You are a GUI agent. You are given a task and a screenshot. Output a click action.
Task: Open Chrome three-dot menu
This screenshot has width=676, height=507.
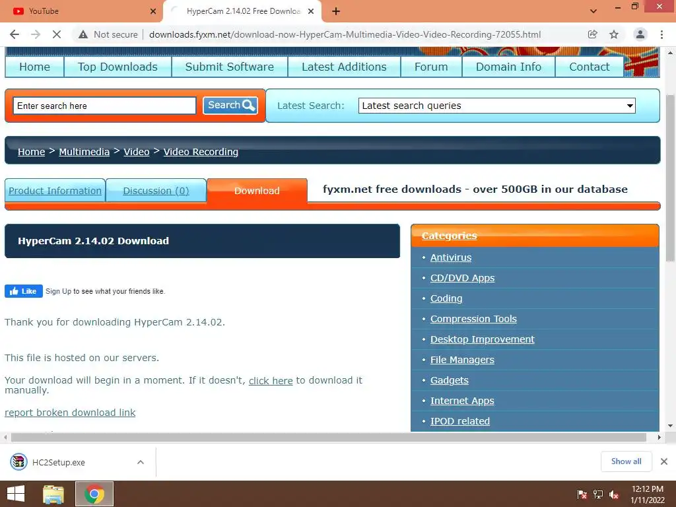[661, 34]
